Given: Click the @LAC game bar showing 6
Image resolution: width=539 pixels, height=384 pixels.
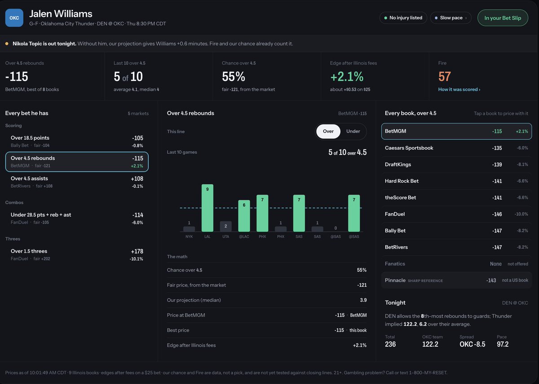Looking at the screenshot, I should click(x=244, y=216).
